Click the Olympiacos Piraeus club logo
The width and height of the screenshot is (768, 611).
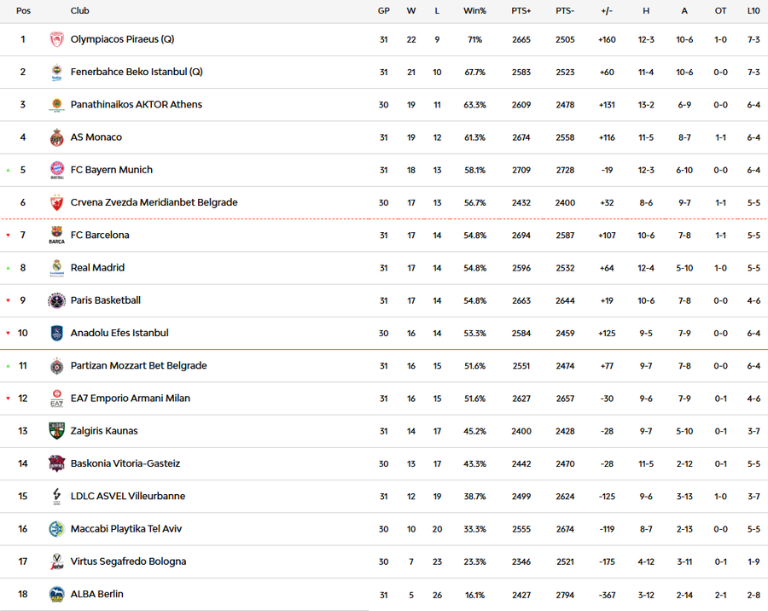tap(56, 39)
